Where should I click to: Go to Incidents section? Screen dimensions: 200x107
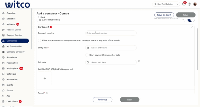(x=11, y=24)
